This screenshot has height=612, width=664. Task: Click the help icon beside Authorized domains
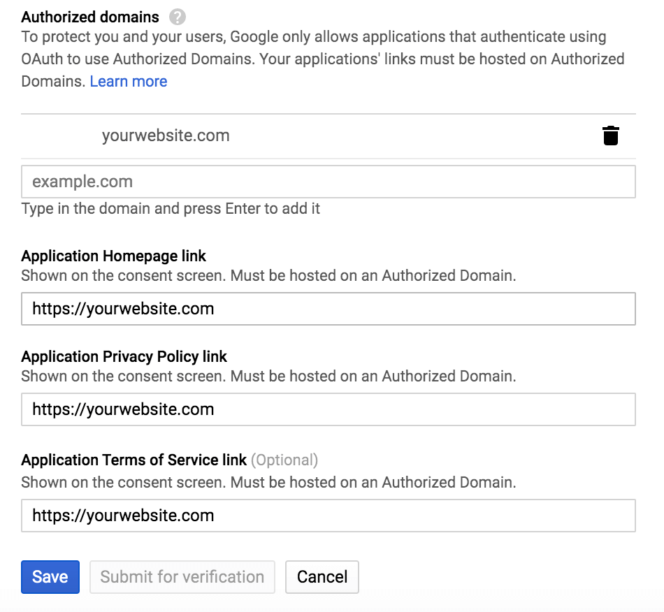pos(178,17)
